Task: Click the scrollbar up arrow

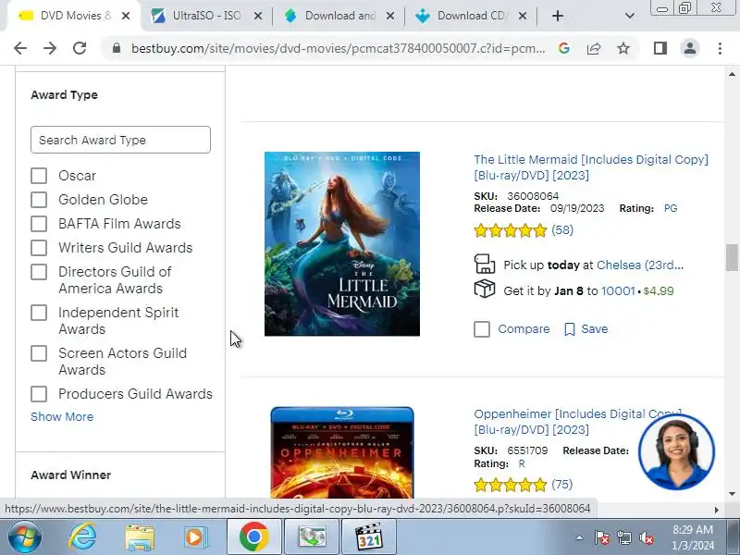Action: click(732, 74)
